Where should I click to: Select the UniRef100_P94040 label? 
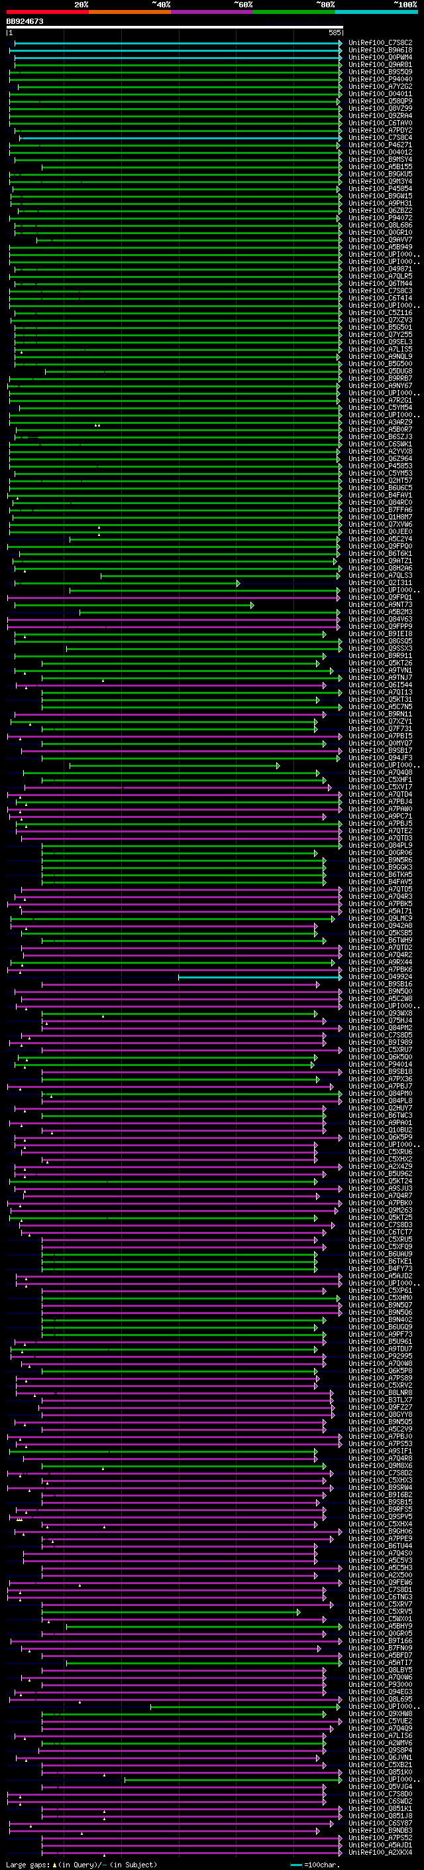point(380,79)
